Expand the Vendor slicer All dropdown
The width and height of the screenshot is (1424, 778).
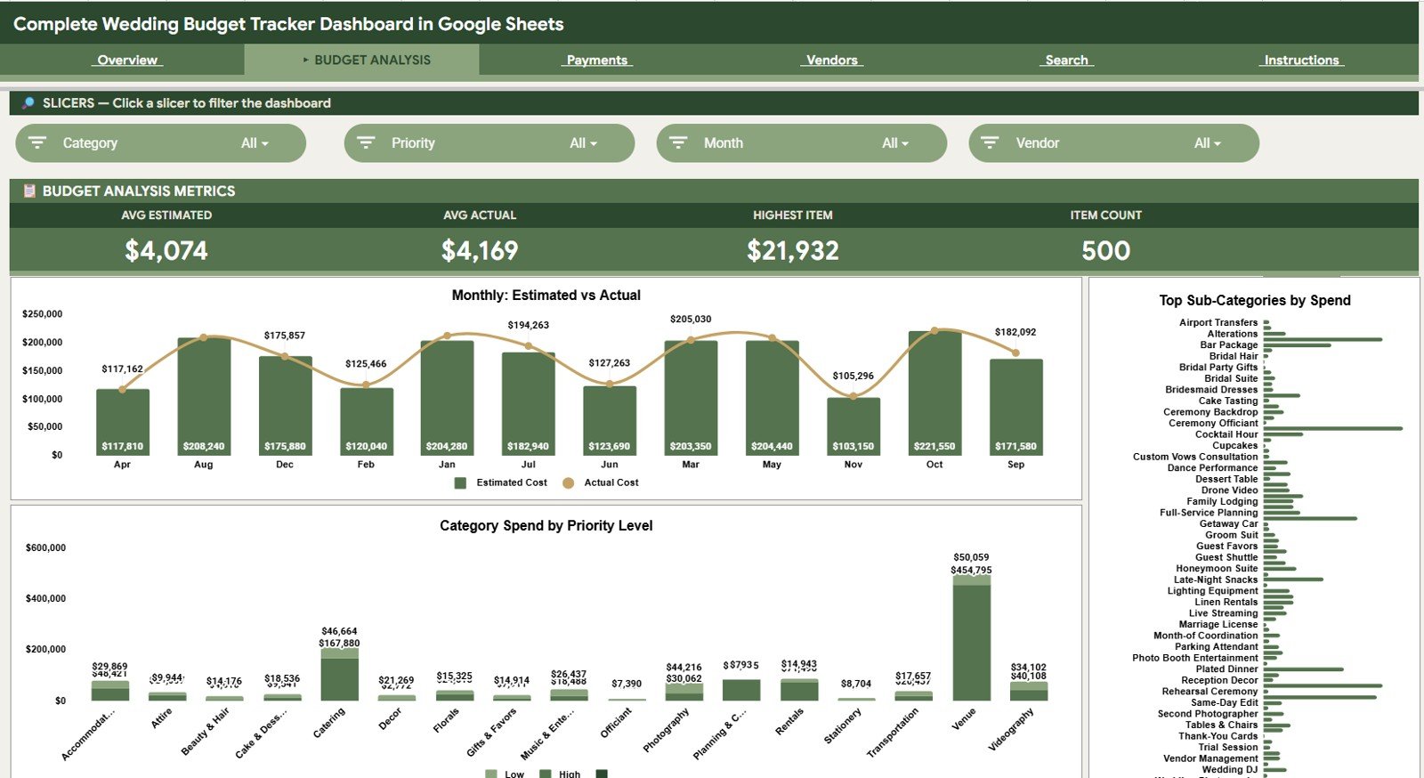pyautogui.click(x=1208, y=143)
